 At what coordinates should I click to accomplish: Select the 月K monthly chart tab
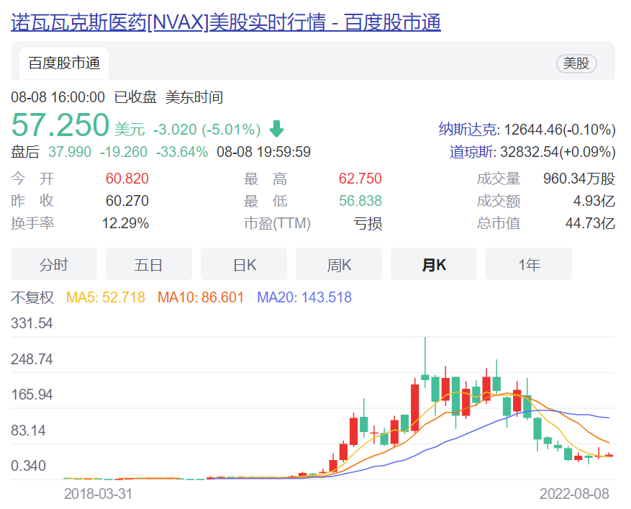(433, 265)
